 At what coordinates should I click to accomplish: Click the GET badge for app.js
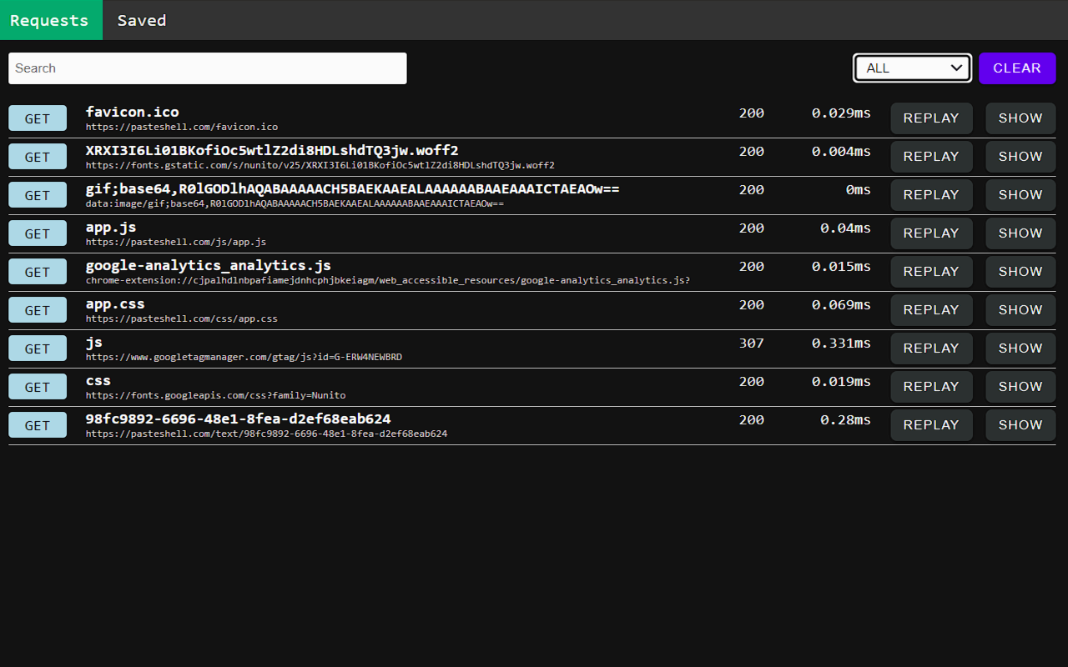point(38,233)
